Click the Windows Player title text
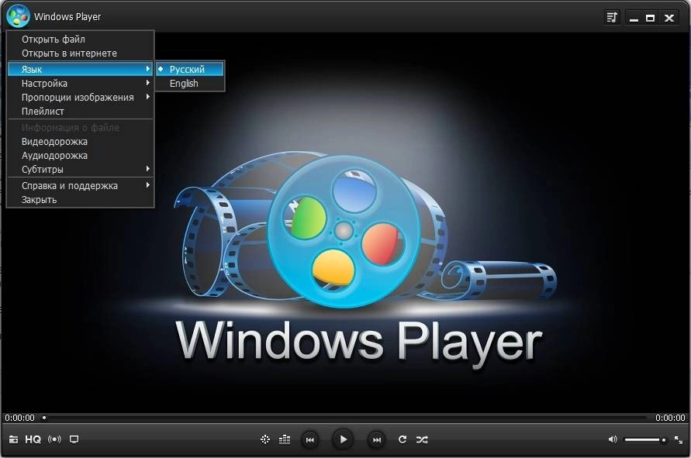This screenshot has width=691, height=458. pos(67,17)
